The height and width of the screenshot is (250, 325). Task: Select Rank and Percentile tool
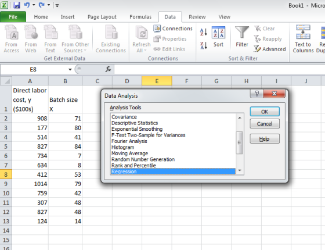173,166
